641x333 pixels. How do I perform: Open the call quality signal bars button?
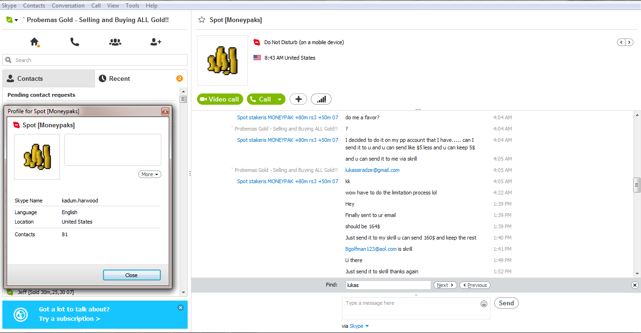click(x=321, y=99)
